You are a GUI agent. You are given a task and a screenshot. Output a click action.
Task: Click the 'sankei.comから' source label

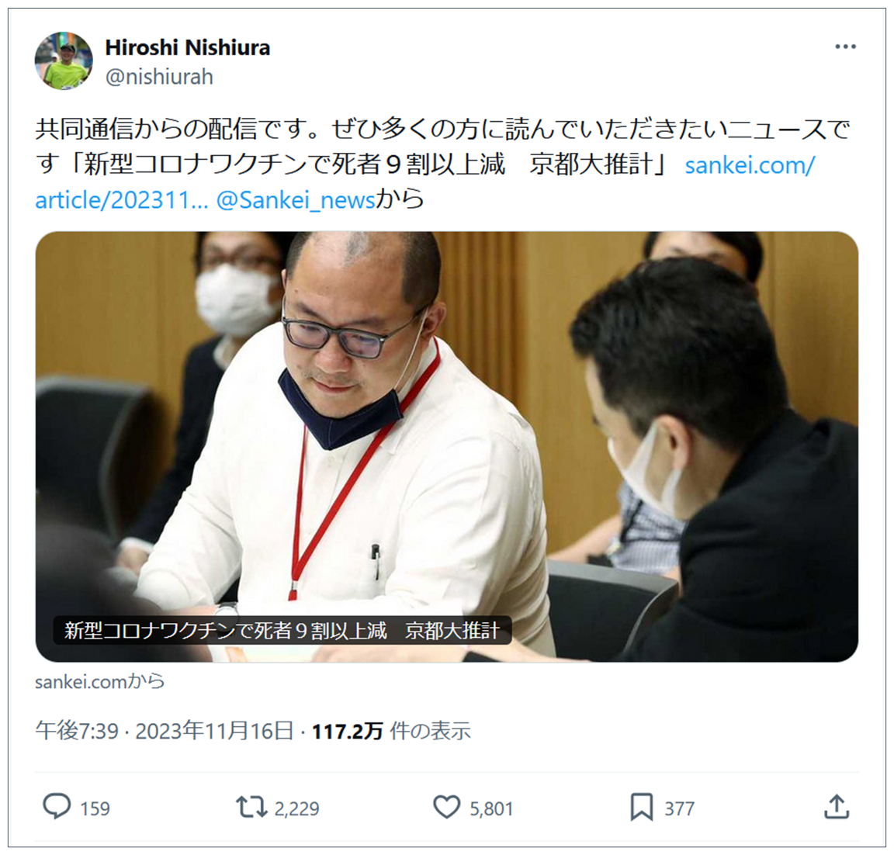[100, 682]
